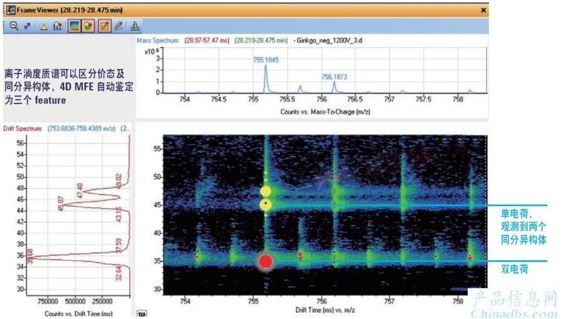The image size is (565, 319).
Task: Select the upper yellow feature circle near 47 ms
Action: 266,192
